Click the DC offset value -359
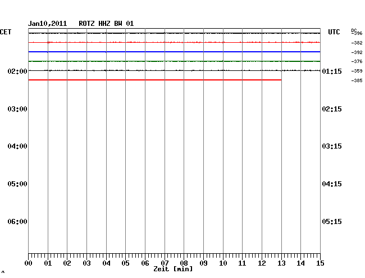The image size is (365, 278). (x=357, y=71)
